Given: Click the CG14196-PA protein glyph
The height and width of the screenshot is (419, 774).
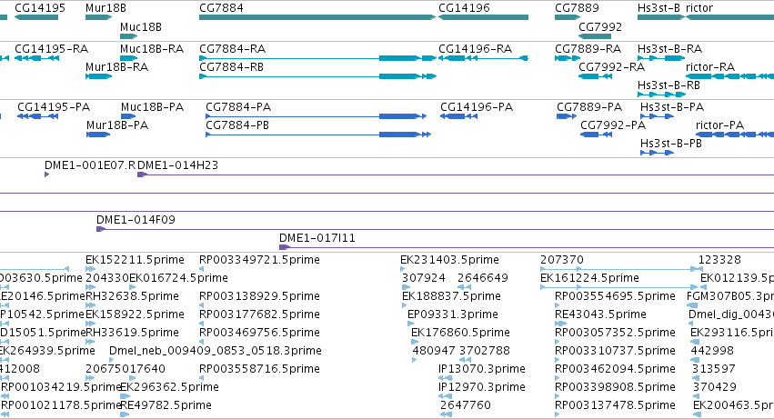Looking at the screenshot, I should (458, 116).
